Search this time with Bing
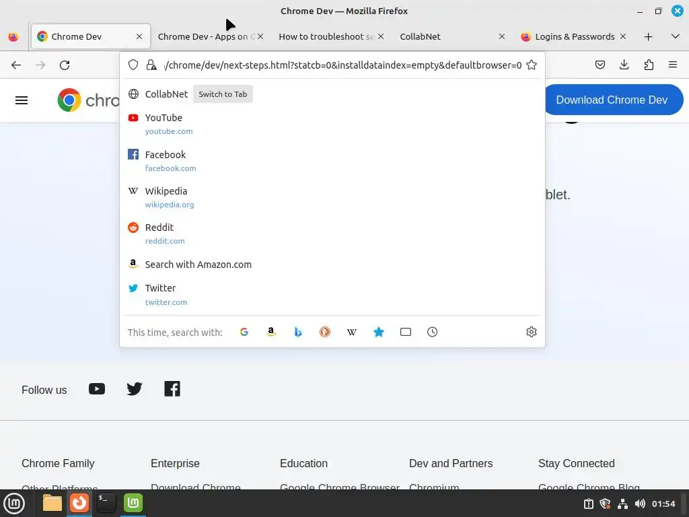Image resolution: width=689 pixels, height=517 pixels. (x=298, y=332)
